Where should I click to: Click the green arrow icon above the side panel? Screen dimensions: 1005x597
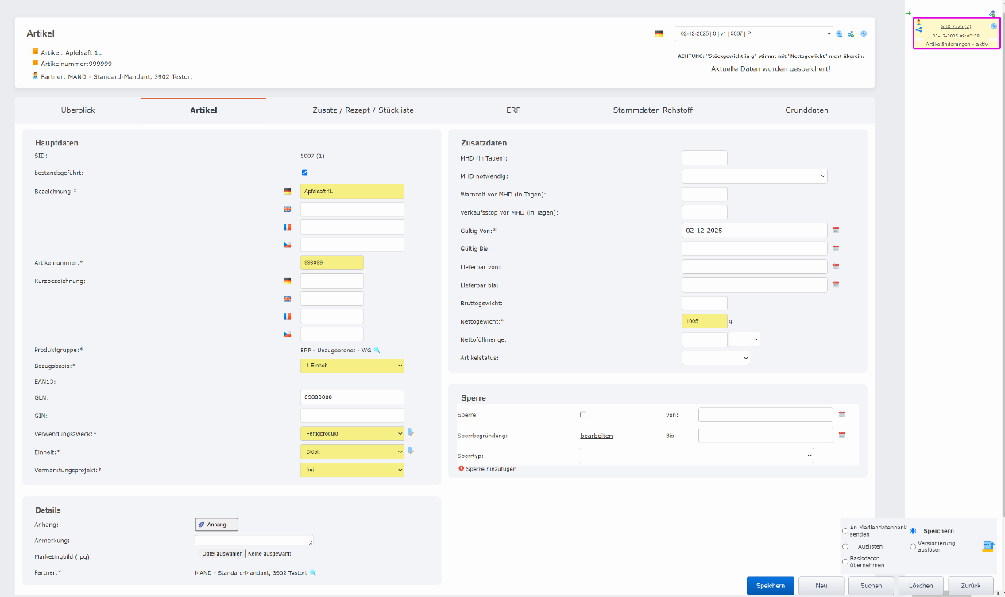(908, 14)
